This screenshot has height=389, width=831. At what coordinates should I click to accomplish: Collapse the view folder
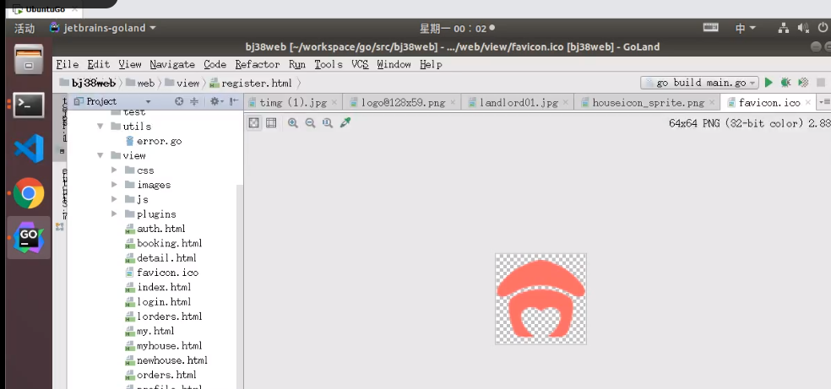(x=100, y=155)
